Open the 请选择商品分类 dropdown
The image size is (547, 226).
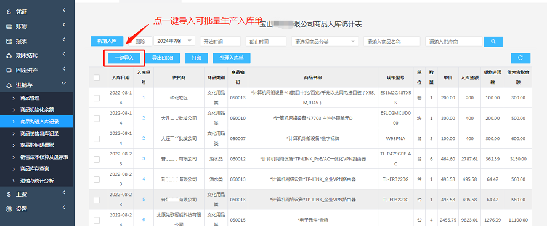[325, 41]
